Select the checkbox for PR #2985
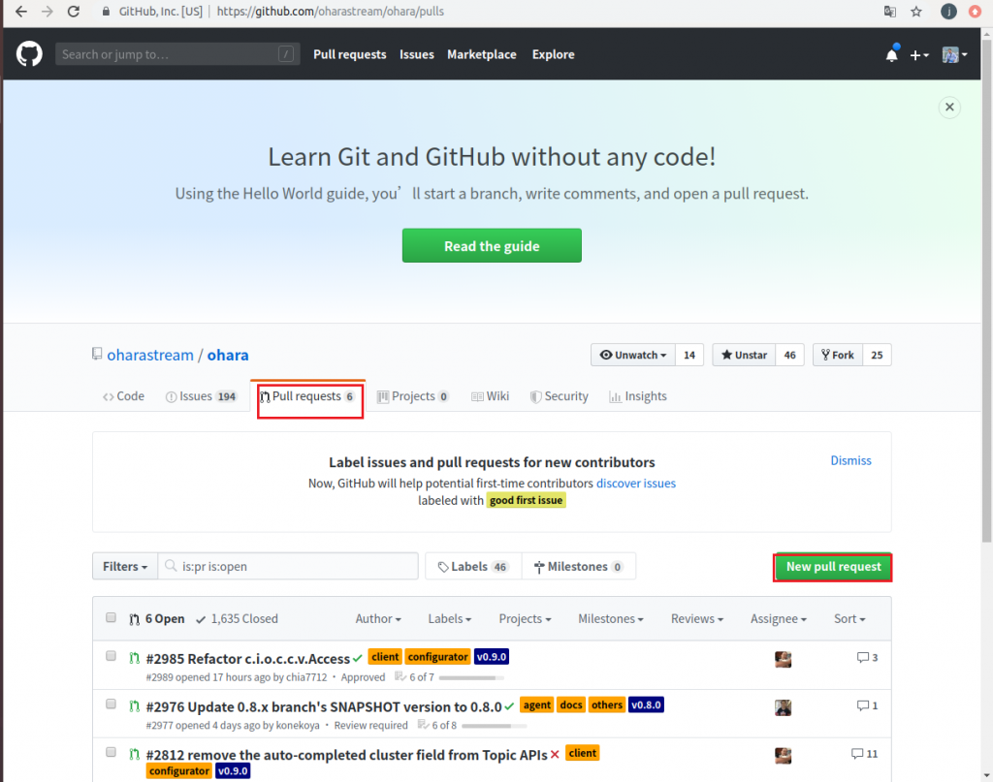The image size is (993, 782). click(111, 655)
